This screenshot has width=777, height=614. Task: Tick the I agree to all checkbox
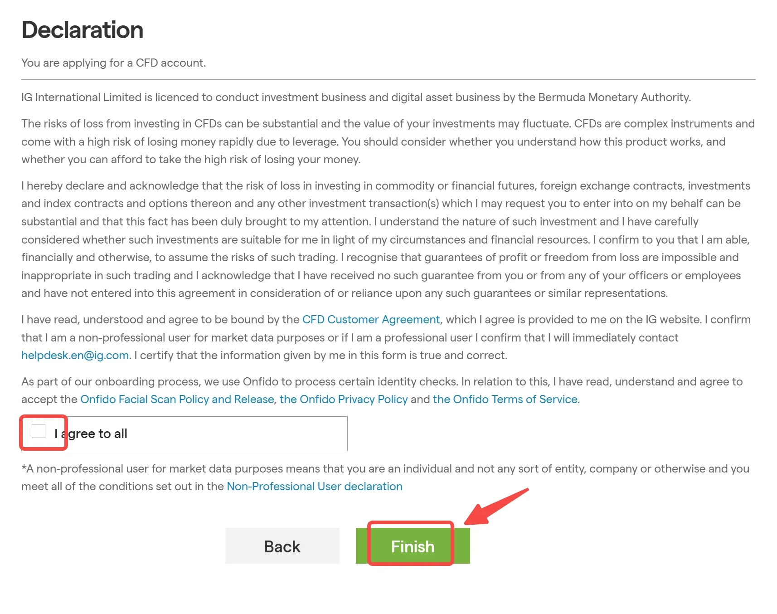coord(39,431)
